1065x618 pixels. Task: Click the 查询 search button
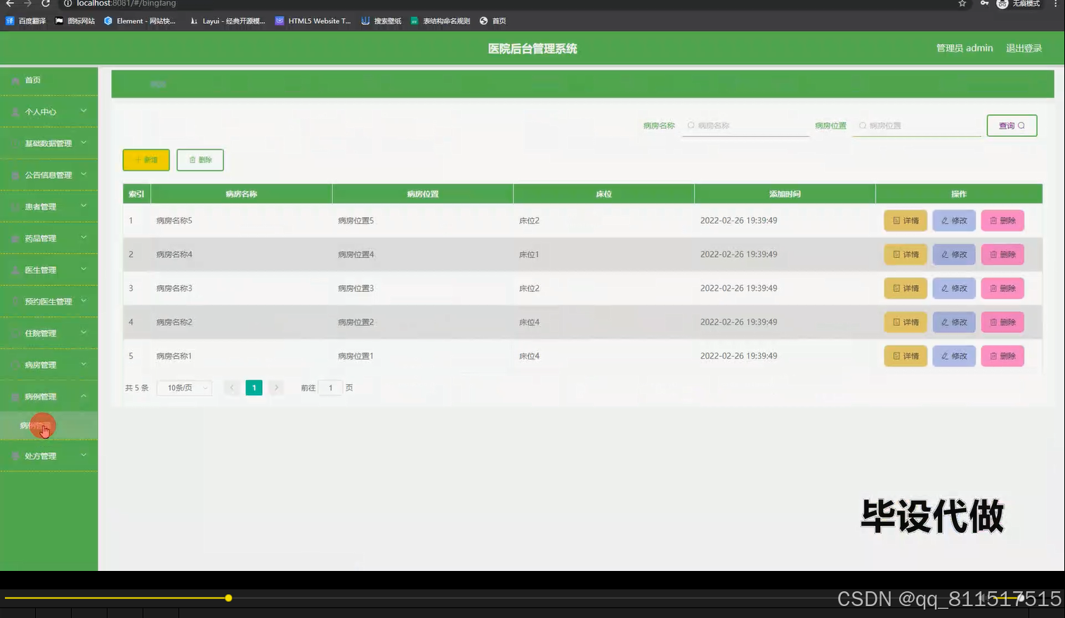pyautogui.click(x=1012, y=126)
